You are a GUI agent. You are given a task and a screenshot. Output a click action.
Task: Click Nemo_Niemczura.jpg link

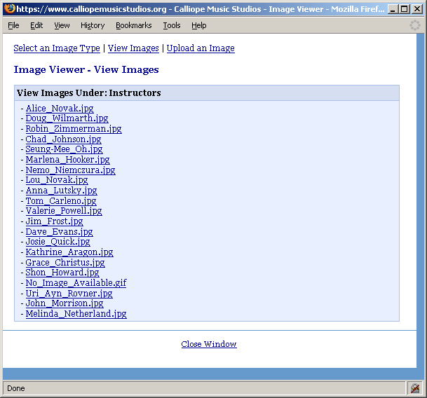coord(71,170)
